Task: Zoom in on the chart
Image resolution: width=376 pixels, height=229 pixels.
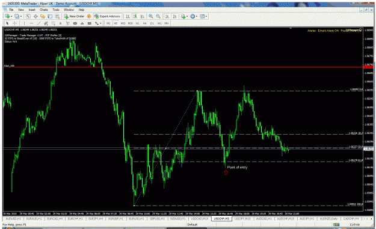Action: point(151,16)
